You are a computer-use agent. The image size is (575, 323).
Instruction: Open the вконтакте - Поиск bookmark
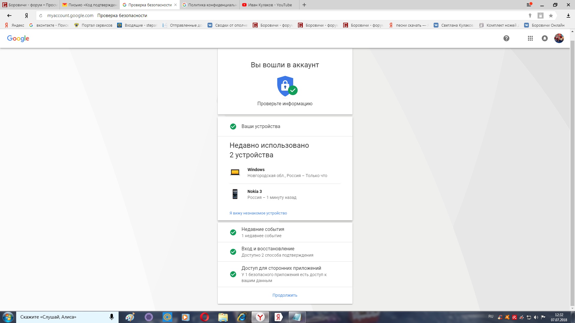[49, 25]
